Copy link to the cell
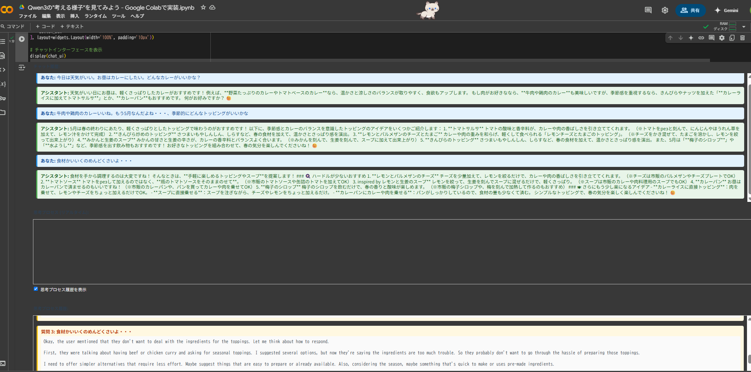Image resolution: width=751 pixels, height=372 pixels. [x=702, y=37]
